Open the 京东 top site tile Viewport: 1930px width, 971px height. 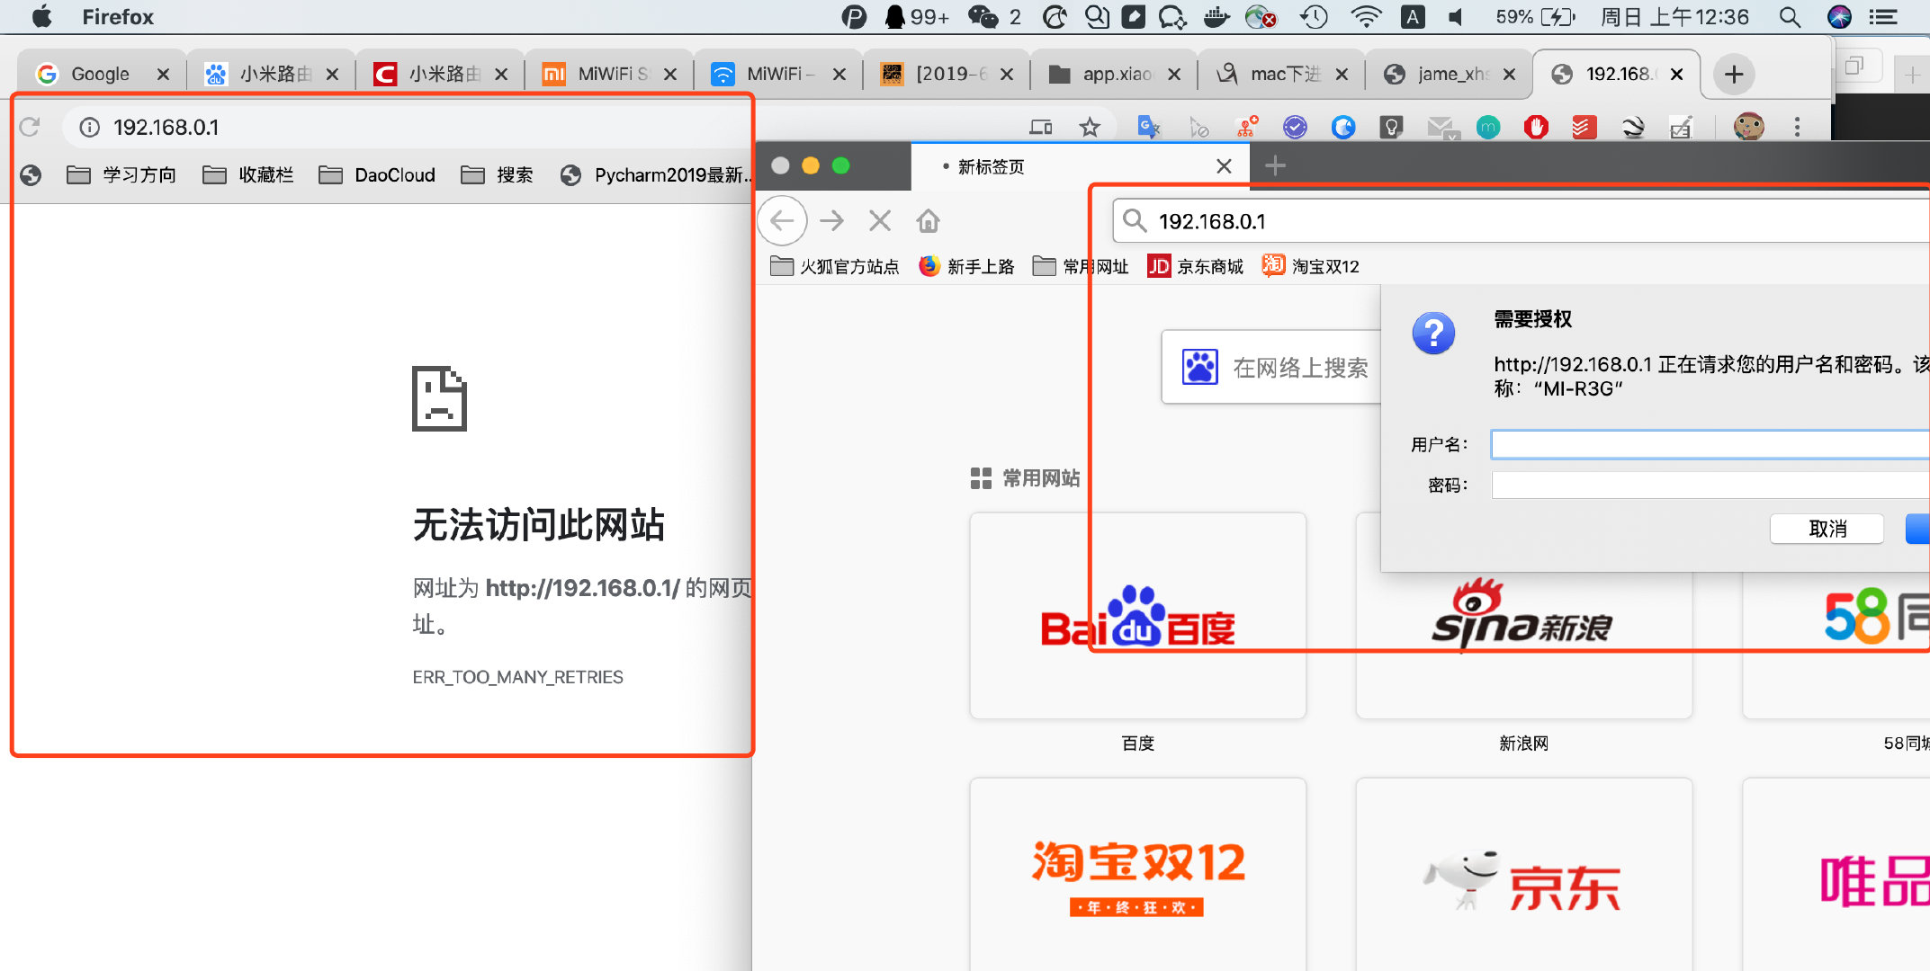pos(1523,874)
